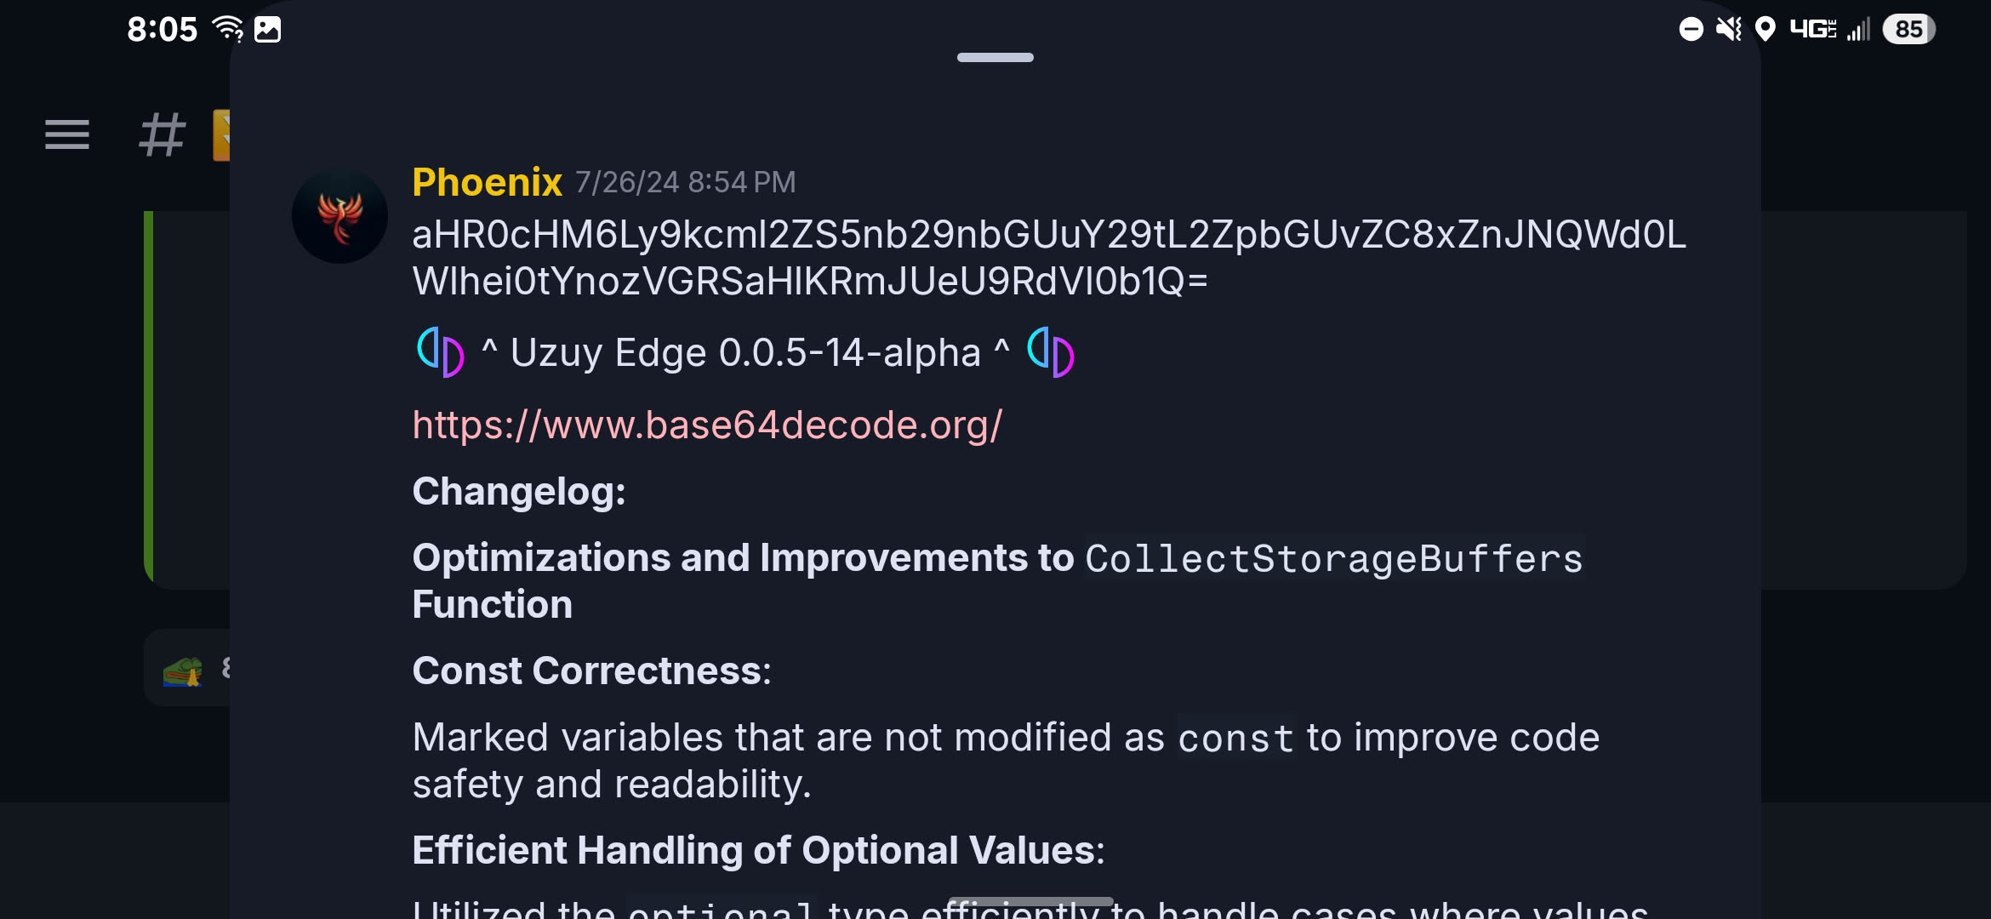Tap the frog reaction emoji
The width and height of the screenshot is (1991, 919).
click(183, 671)
